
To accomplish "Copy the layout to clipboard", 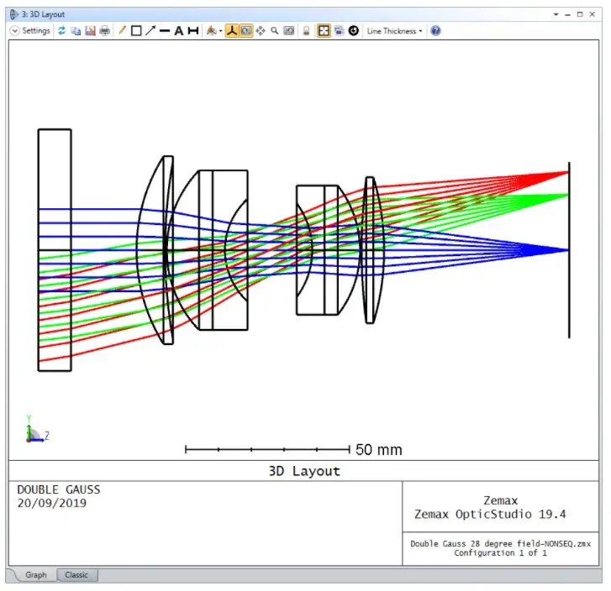I will tap(76, 31).
